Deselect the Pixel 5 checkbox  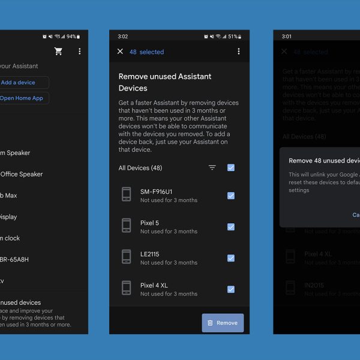[x=231, y=227]
